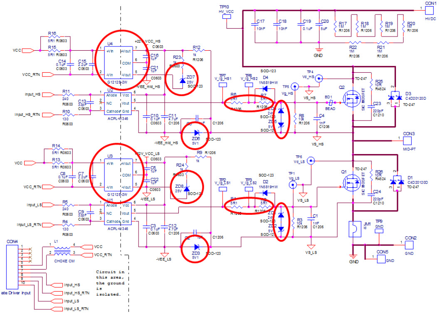Click the ZD7 25V Zener diode

183,80
